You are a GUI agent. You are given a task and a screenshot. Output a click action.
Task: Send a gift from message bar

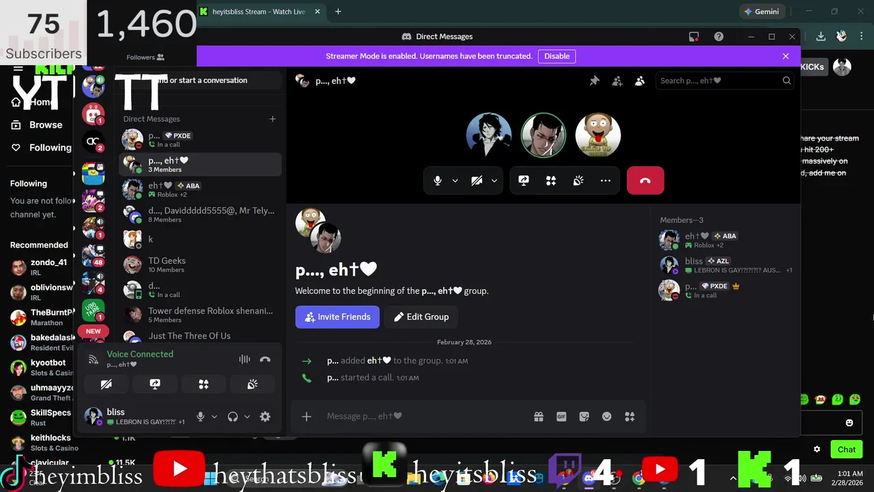click(x=539, y=416)
